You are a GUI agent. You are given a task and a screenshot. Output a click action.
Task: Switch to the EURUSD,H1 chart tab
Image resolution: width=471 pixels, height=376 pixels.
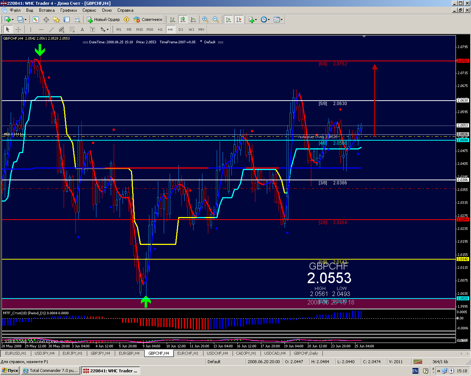pyautogui.click(x=15, y=353)
